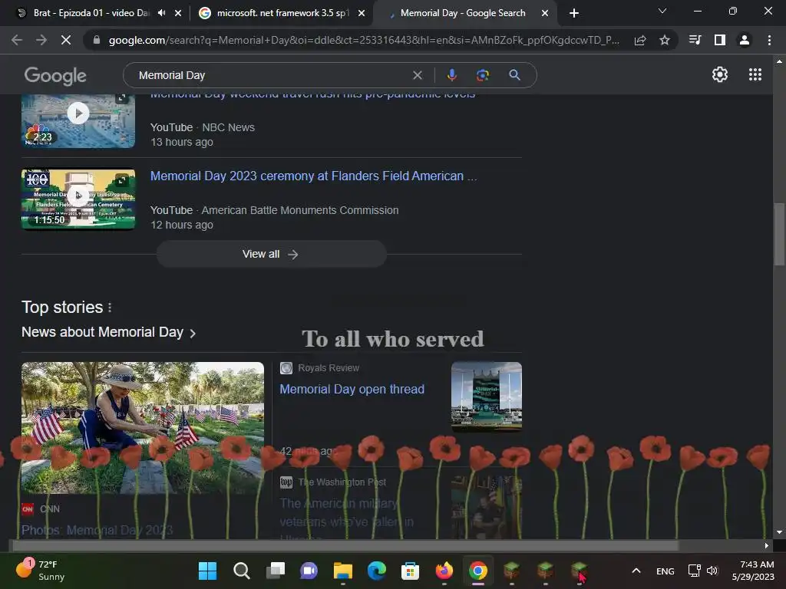Select the Memorial Day - Google Search tab
The width and height of the screenshot is (786, 589).
click(x=463, y=13)
